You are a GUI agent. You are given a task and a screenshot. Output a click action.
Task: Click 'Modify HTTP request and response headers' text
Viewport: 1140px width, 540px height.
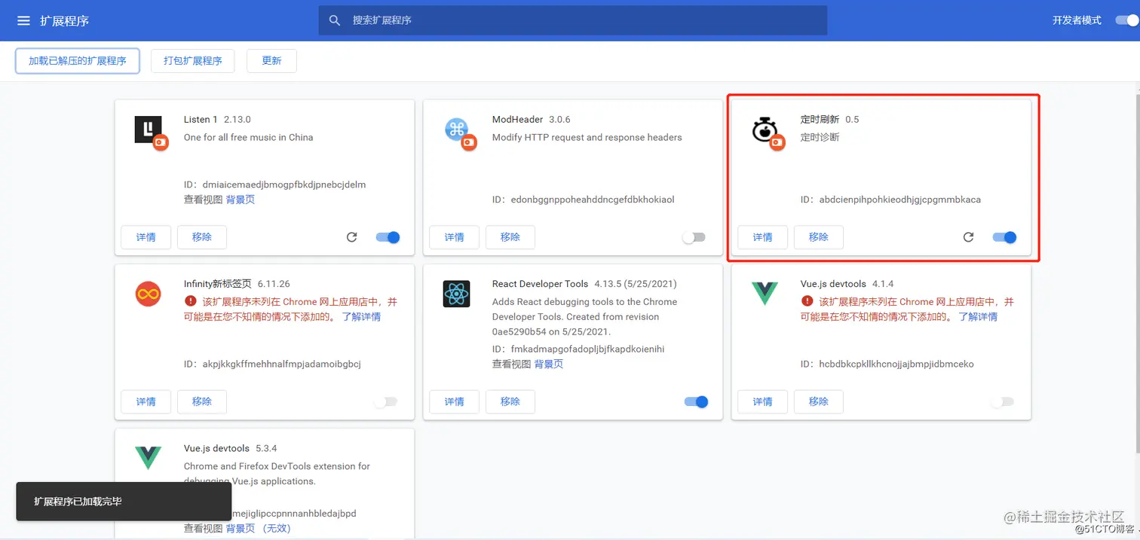(x=587, y=137)
